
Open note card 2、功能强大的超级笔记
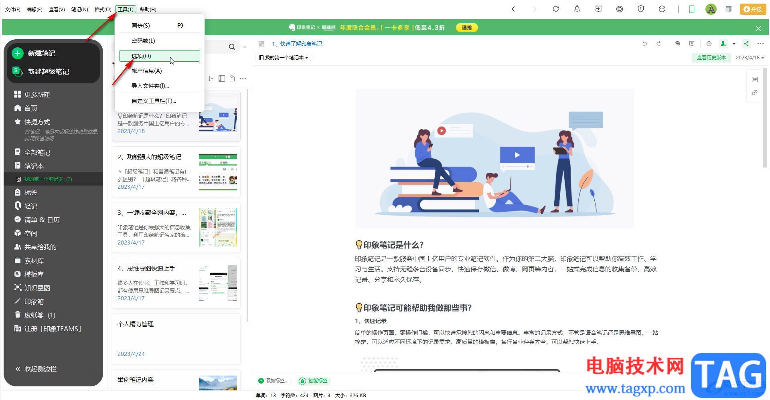click(176, 172)
